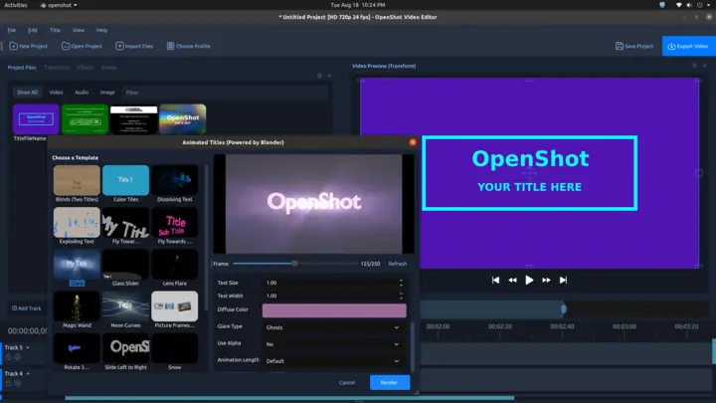Select the TitleFileName purple project file thumbnail
The image size is (716, 403).
[x=36, y=119]
